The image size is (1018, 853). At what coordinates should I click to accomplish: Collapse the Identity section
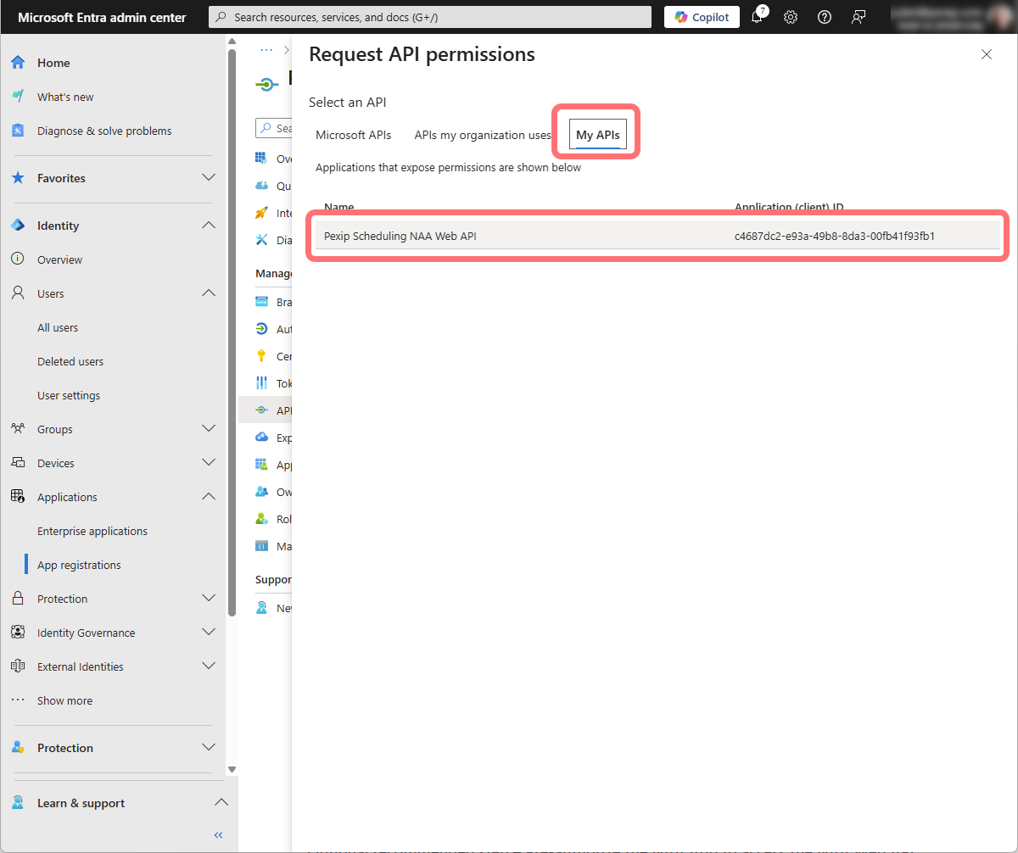pyautogui.click(x=209, y=226)
